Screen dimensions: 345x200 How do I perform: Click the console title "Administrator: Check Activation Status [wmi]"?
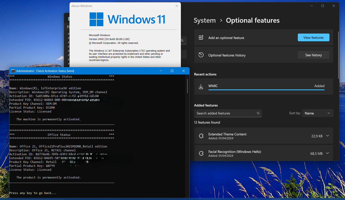tap(45, 71)
